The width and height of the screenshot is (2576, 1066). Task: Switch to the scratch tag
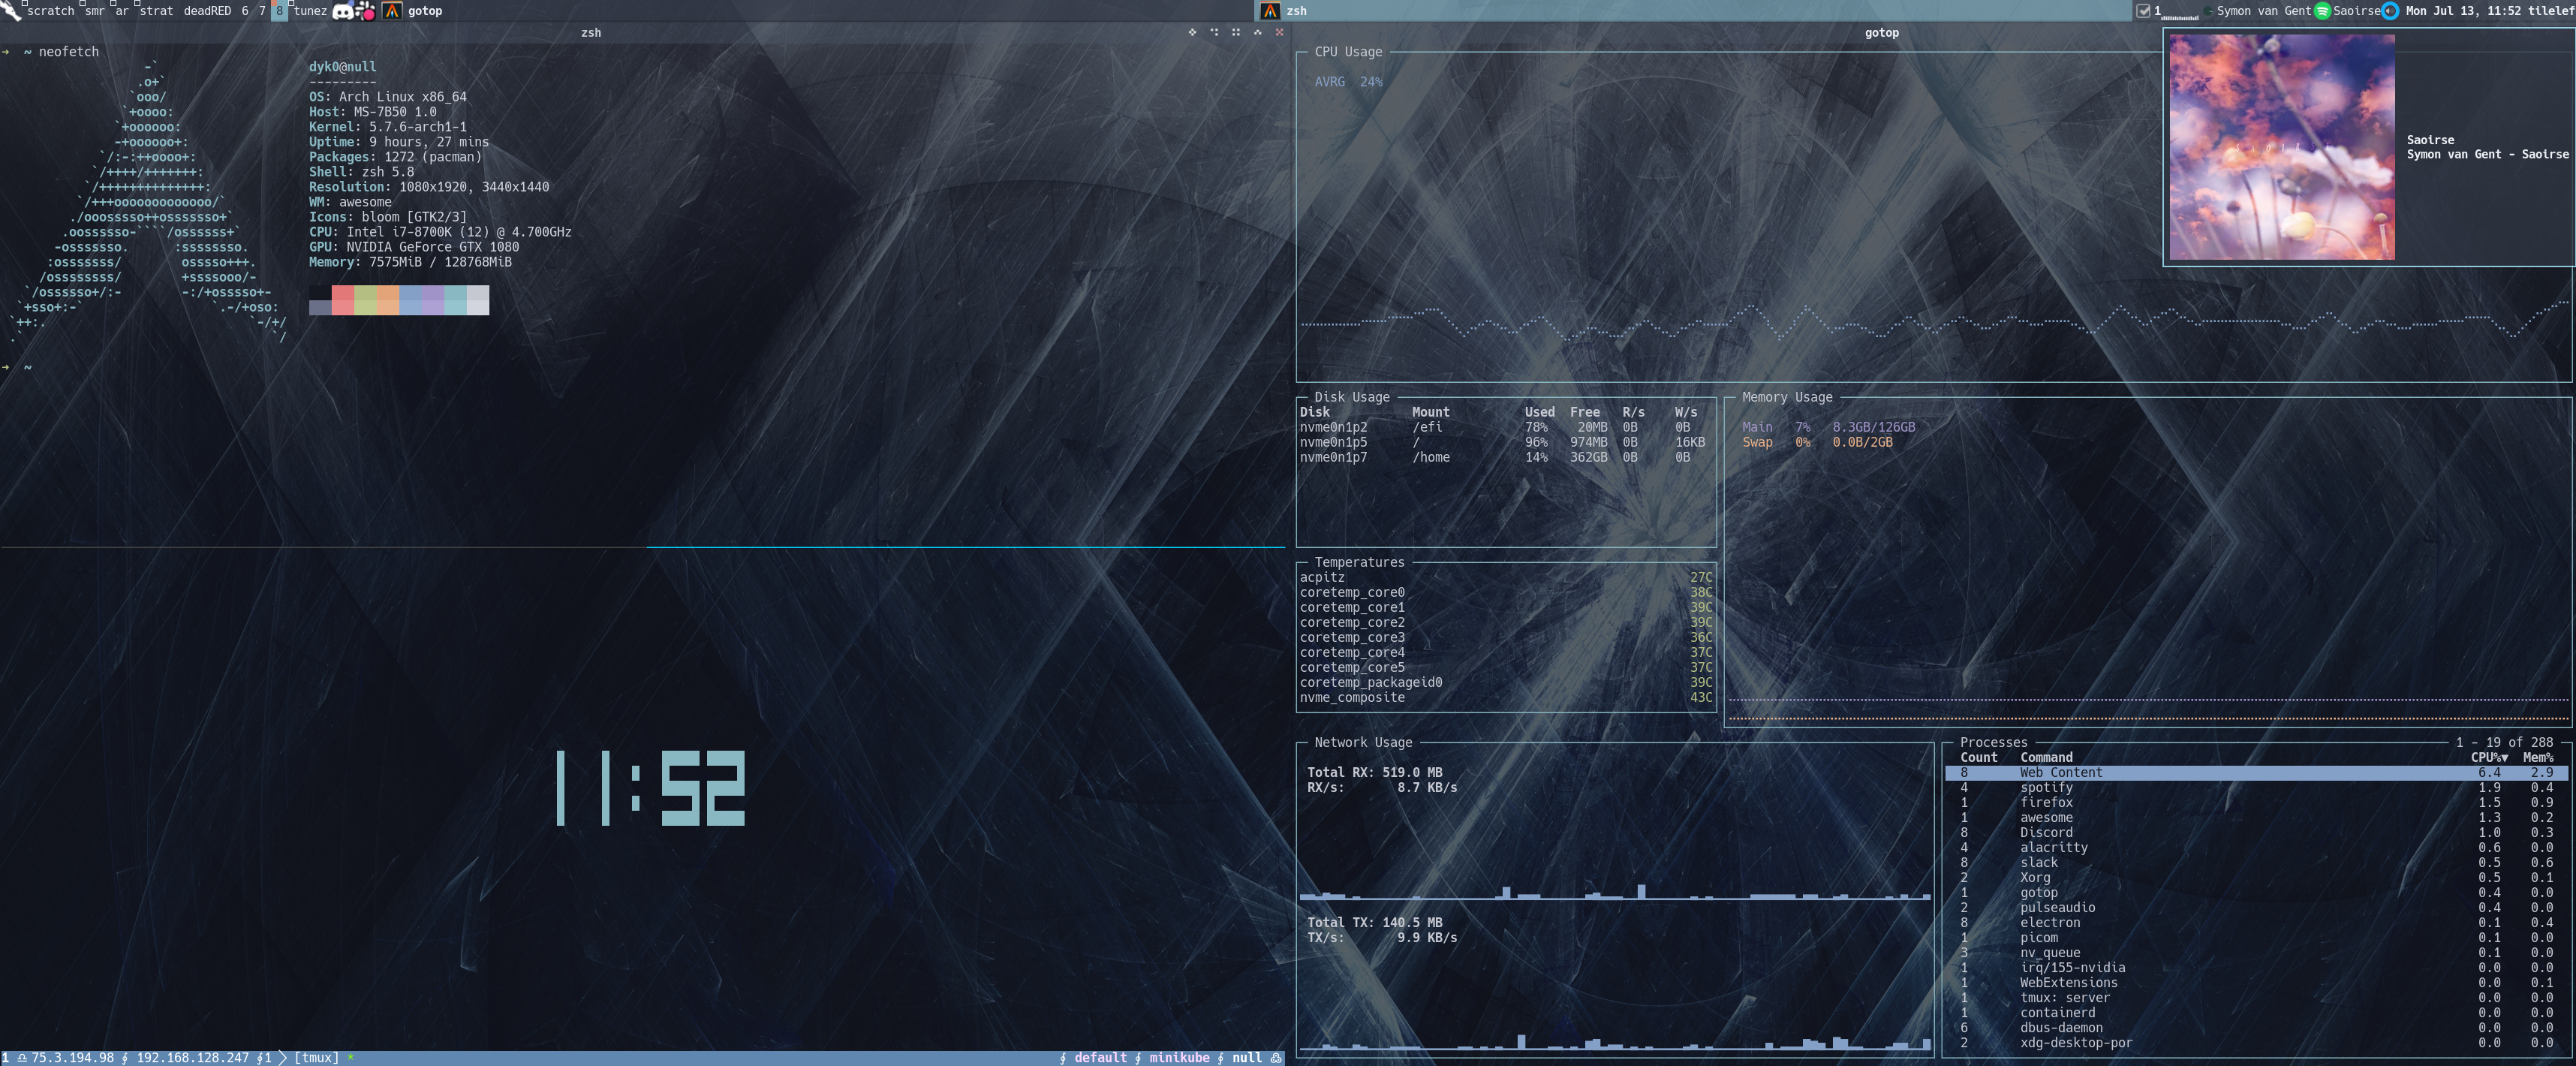coord(50,11)
